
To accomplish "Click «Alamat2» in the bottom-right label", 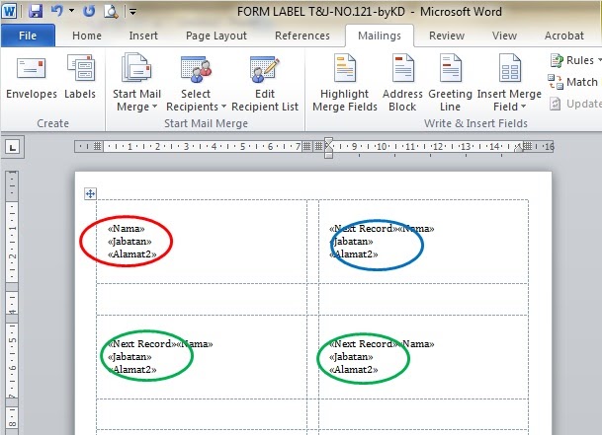I will pos(354,370).
